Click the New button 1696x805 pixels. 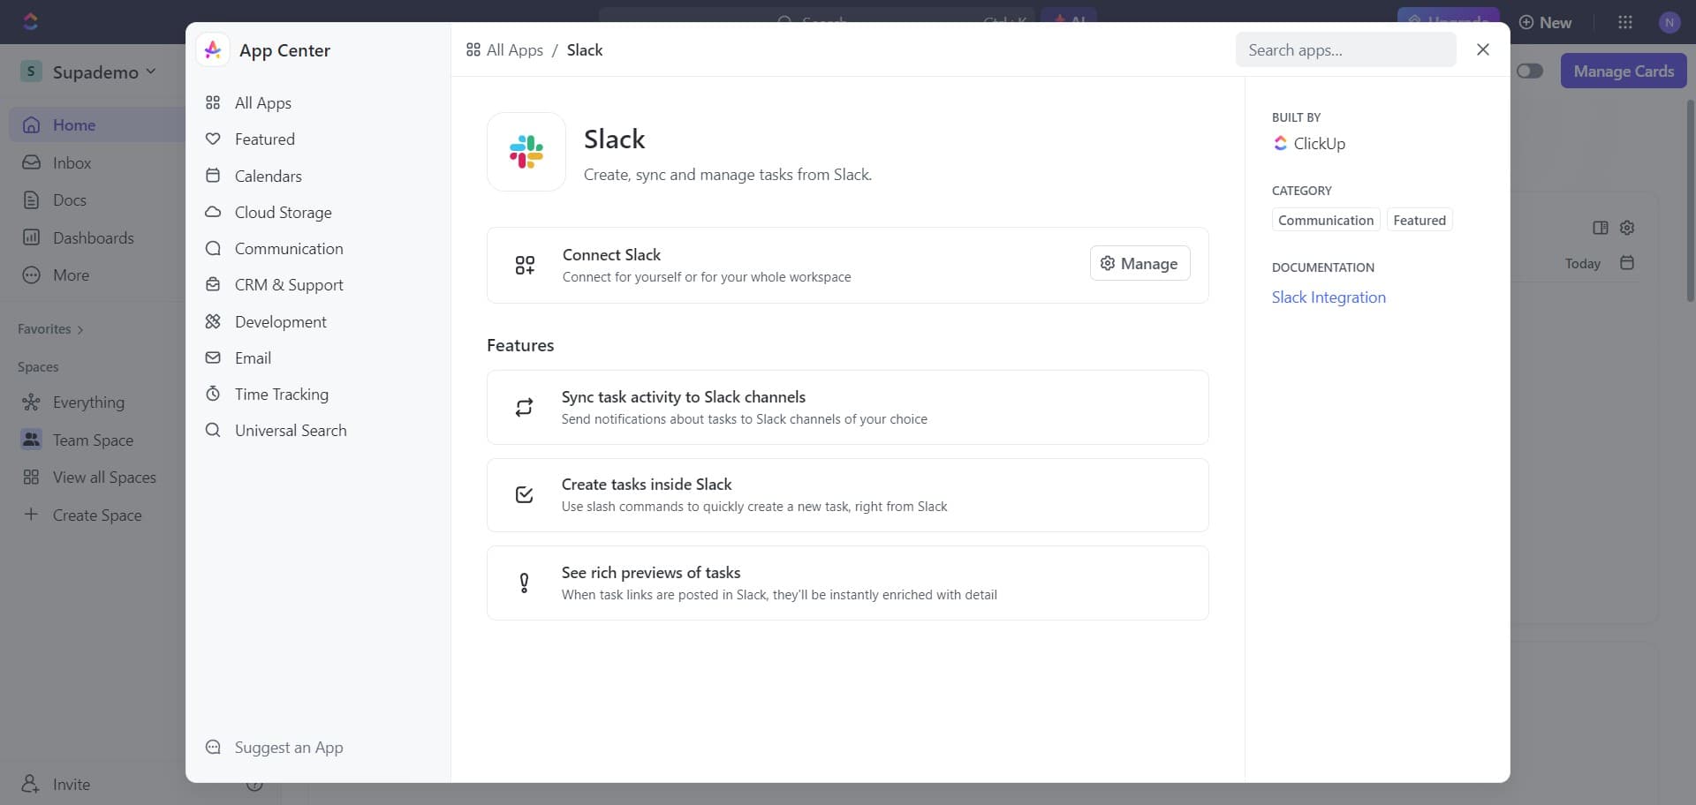1546,21
